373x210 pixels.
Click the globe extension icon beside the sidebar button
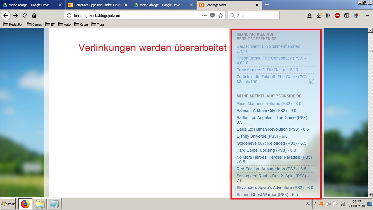pyautogui.click(x=356, y=15)
